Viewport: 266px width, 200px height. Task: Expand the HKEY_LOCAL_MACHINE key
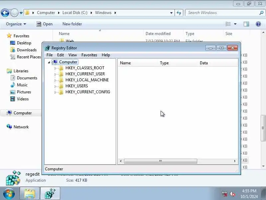tap(55, 80)
